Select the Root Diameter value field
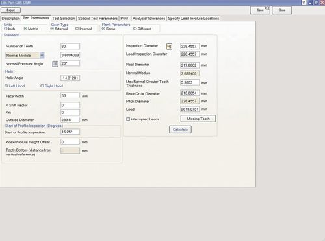 [x=190, y=65]
